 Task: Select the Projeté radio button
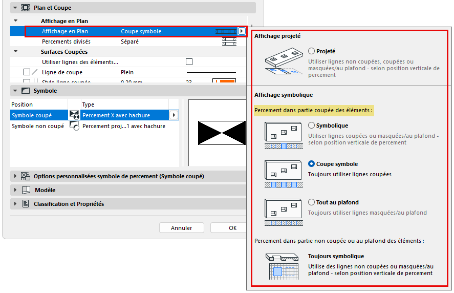311,51
